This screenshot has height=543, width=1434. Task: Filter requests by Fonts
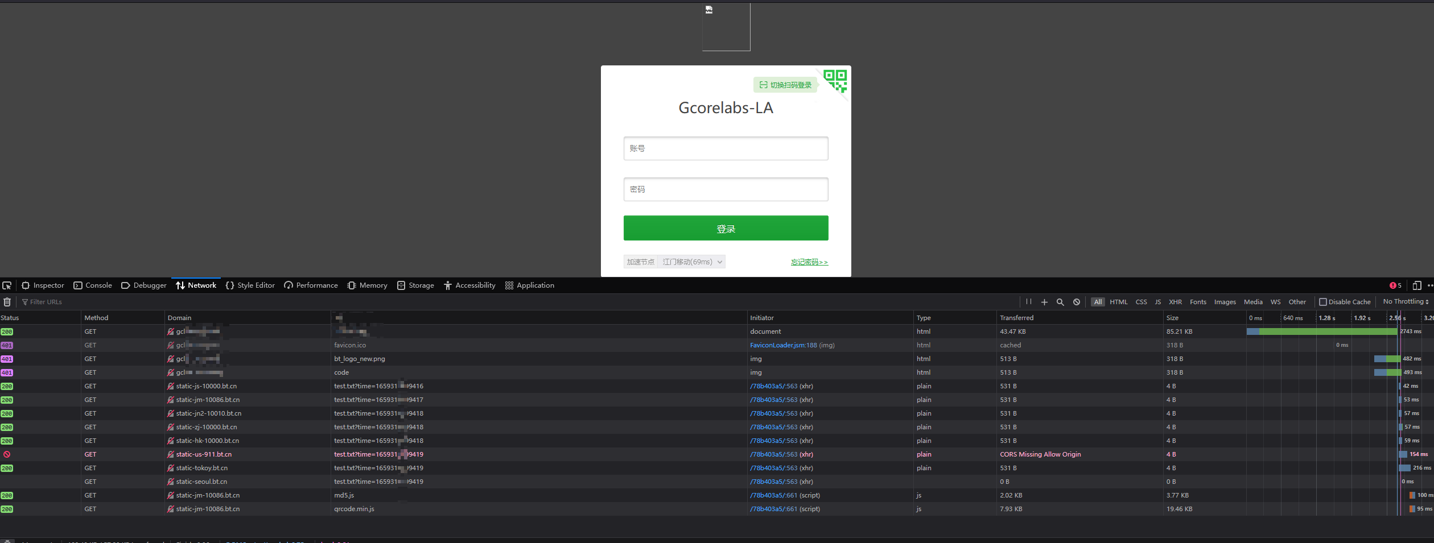pos(1198,302)
